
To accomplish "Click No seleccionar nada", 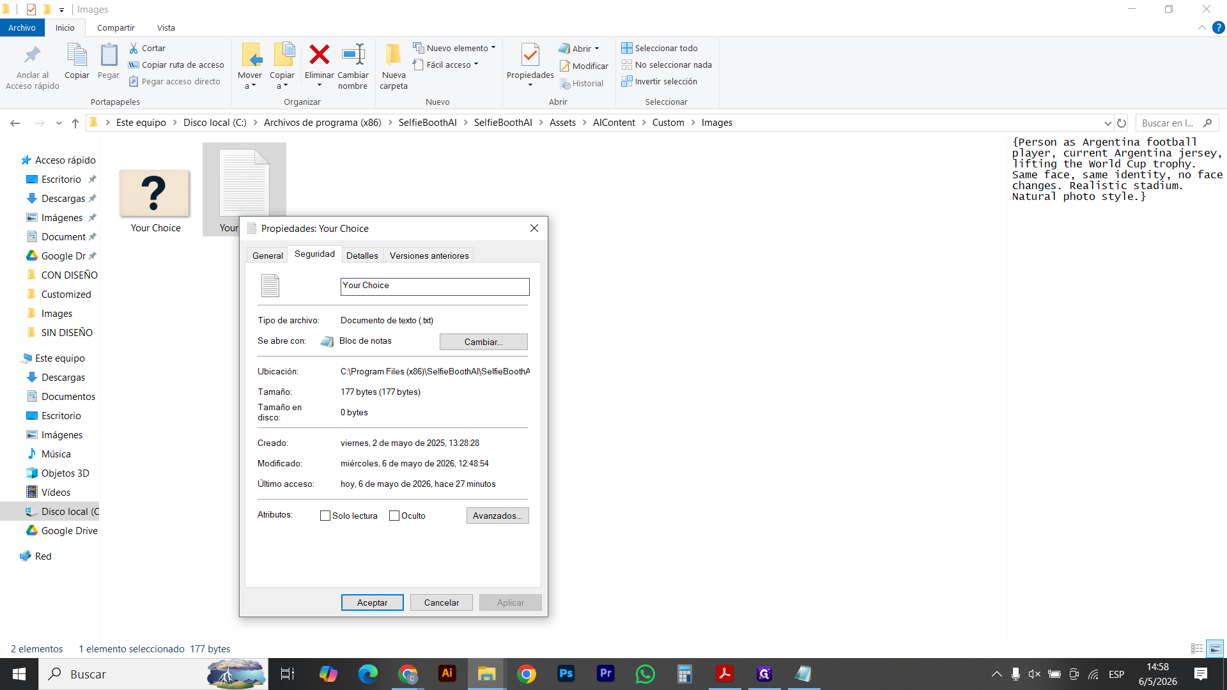I will (667, 65).
